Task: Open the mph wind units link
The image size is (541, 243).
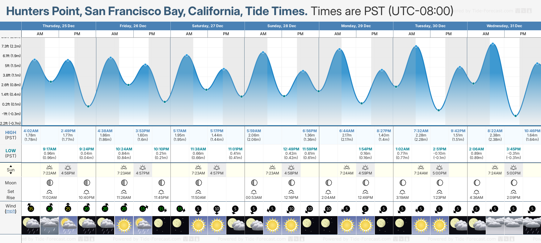Action: (10, 211)
